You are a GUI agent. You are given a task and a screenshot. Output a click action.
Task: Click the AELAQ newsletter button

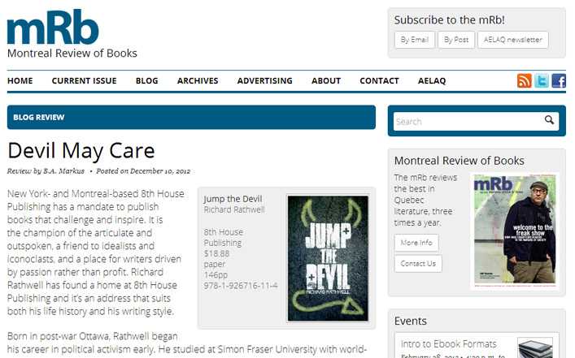pos(512,40)
